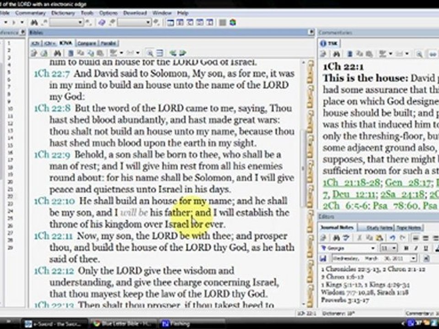This screenshot has width=439, height=329.
Task: Expand the highlighter dropdown arrow in Bibles toolbar
Action: pyautogui.click(x=121, y=53)
